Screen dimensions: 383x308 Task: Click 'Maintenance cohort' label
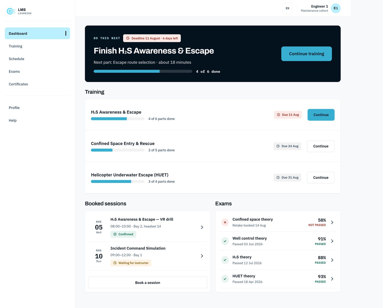314,11
